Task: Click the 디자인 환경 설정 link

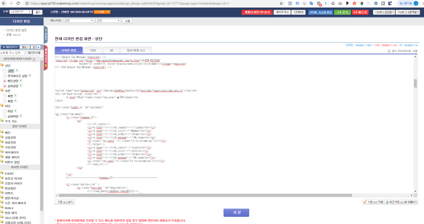Action: (x=16, y=30)
